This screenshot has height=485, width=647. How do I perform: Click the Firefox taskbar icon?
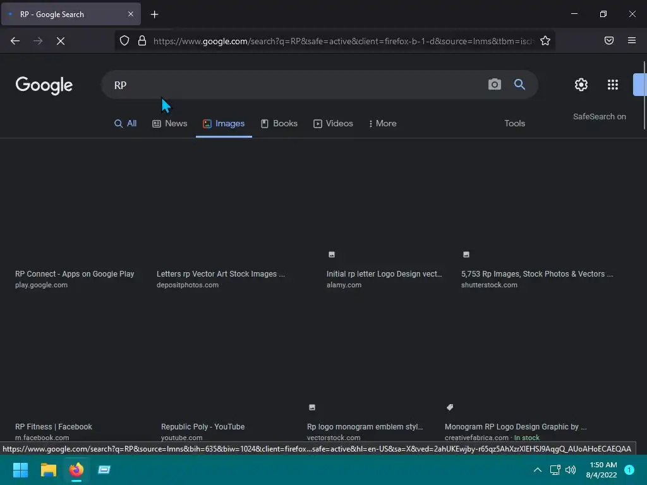tap(76, 470)
